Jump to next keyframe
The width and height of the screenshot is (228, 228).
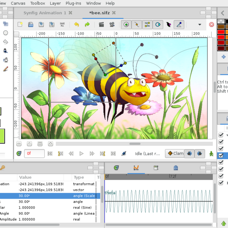coord(103,154)
